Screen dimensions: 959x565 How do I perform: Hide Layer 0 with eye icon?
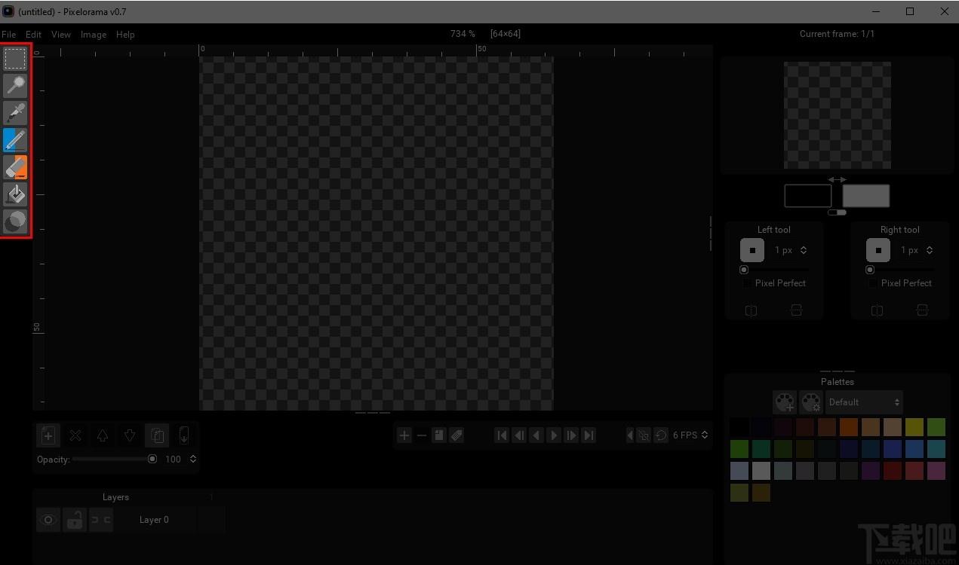coord(48,520)
